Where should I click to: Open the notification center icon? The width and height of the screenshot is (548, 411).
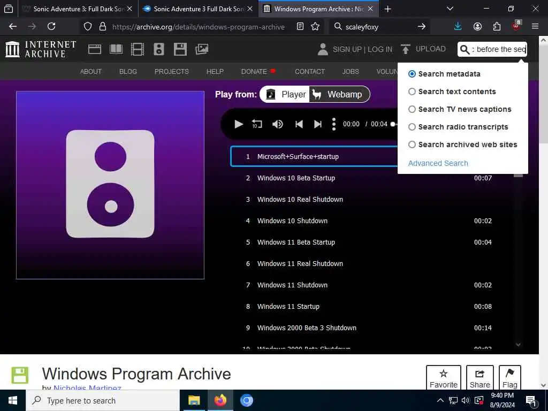pyautogui.click(x=531, y=401)
